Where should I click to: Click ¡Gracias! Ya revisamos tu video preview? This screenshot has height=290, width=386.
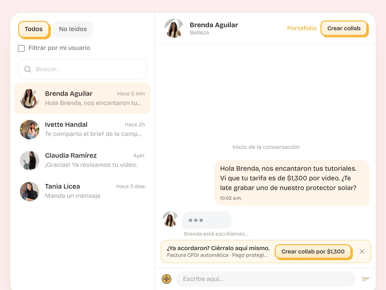pyautogui.click(x=91, y=165)
